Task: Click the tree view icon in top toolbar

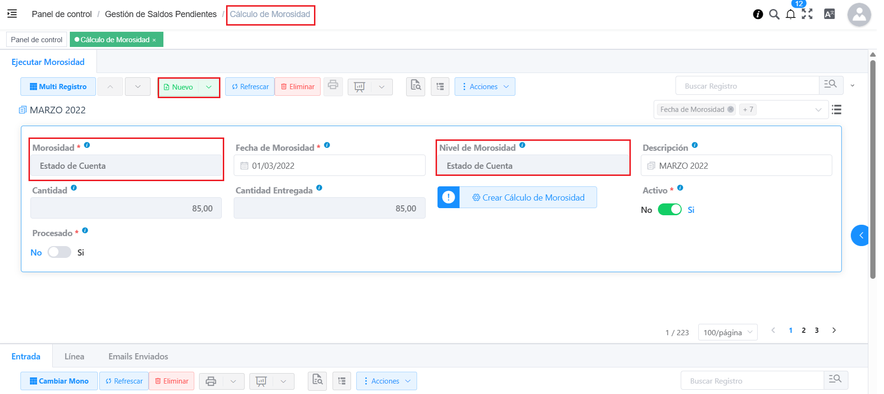Action: click(440, 87)
